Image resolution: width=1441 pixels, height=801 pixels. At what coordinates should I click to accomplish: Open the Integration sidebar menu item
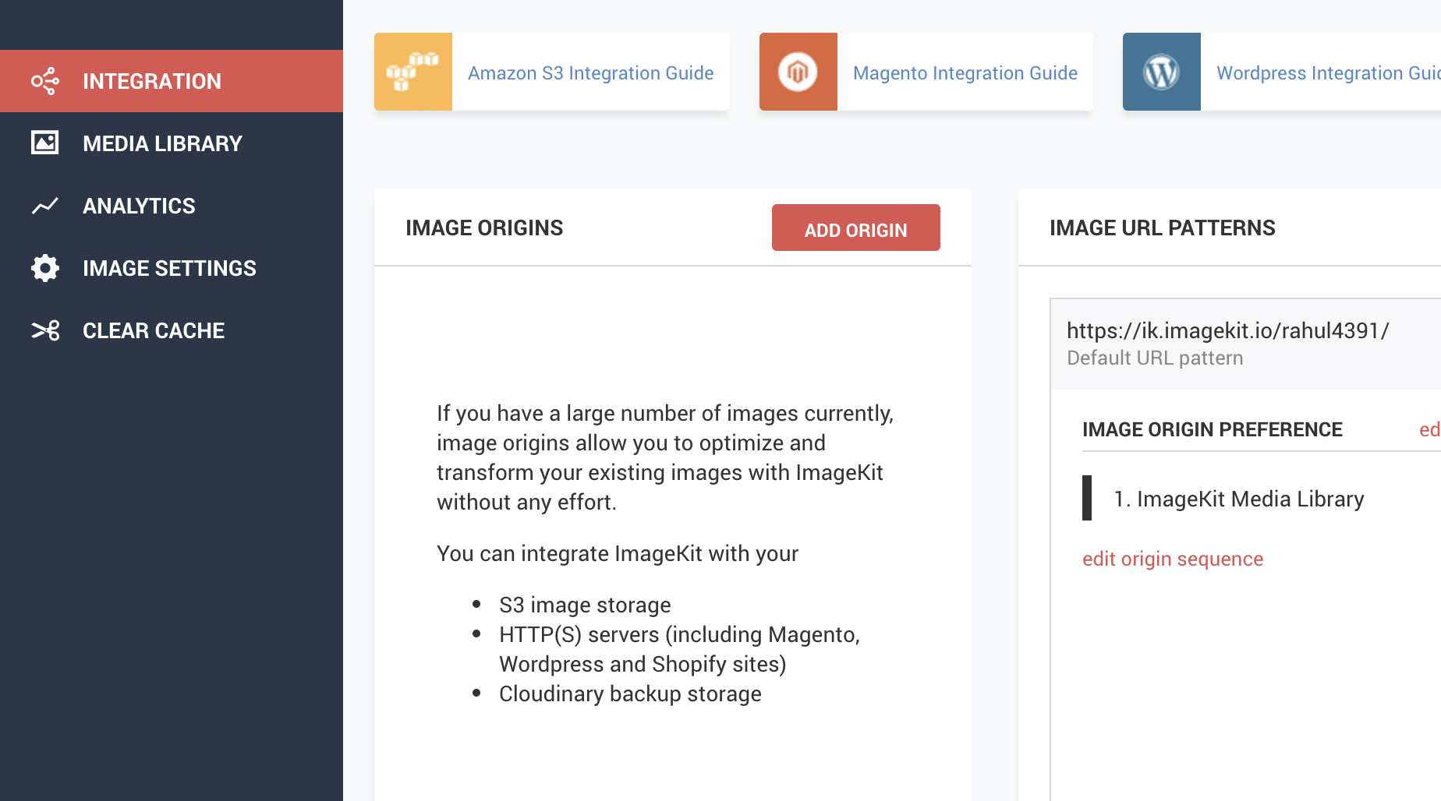click(172, 81)
